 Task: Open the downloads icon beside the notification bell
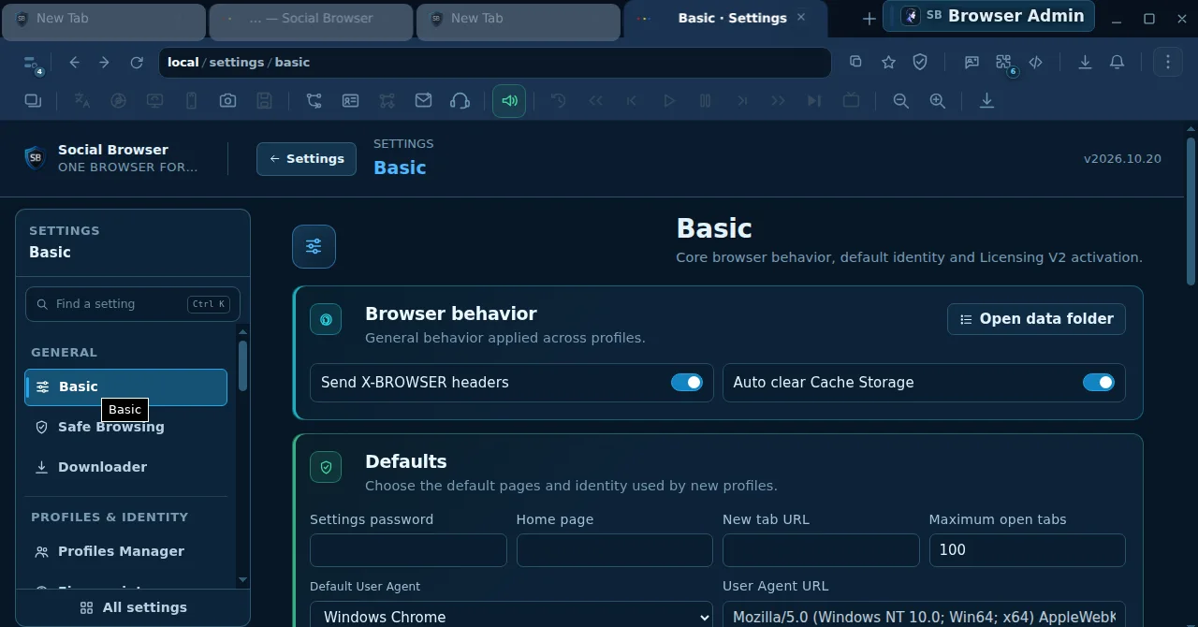1085,62
